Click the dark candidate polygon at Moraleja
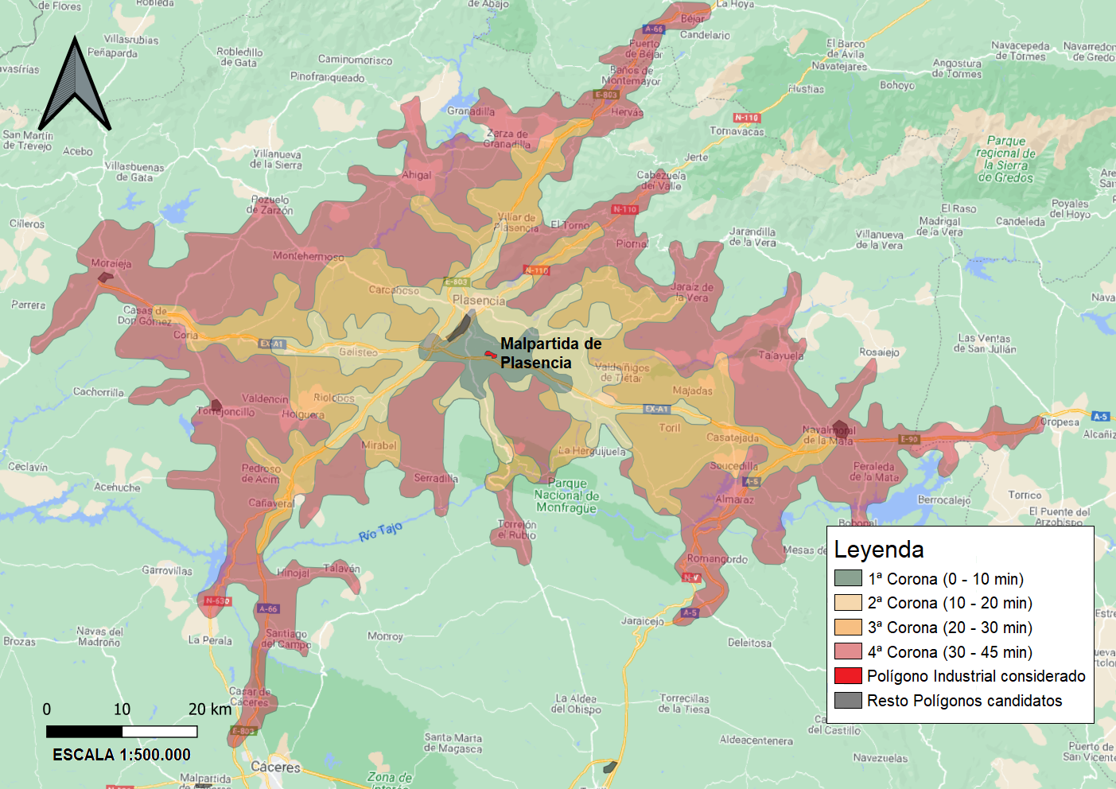1116x789 pixels. [x=105, y=278]
